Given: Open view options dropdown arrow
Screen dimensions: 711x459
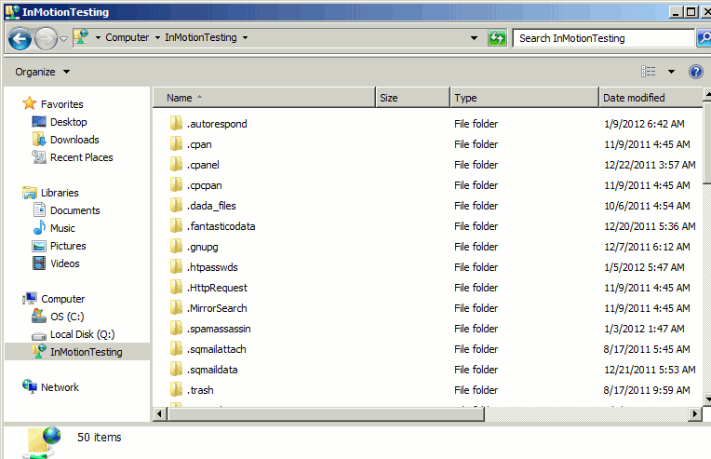Looking at the screenshot, I should [x=671, y=72].
